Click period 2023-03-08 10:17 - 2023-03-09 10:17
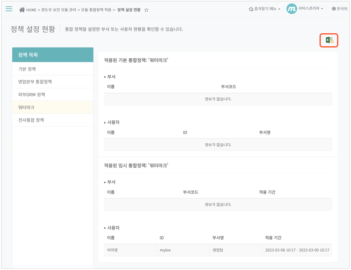Screen dimensions: 351x270 click(297, 250)
